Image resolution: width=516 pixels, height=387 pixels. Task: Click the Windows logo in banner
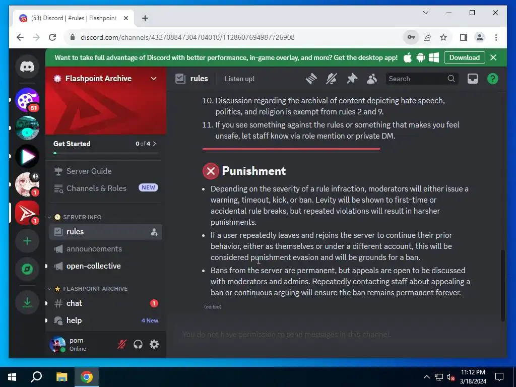pos(434,58)
